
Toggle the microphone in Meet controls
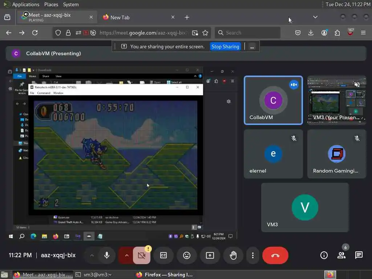coord(107,255)
